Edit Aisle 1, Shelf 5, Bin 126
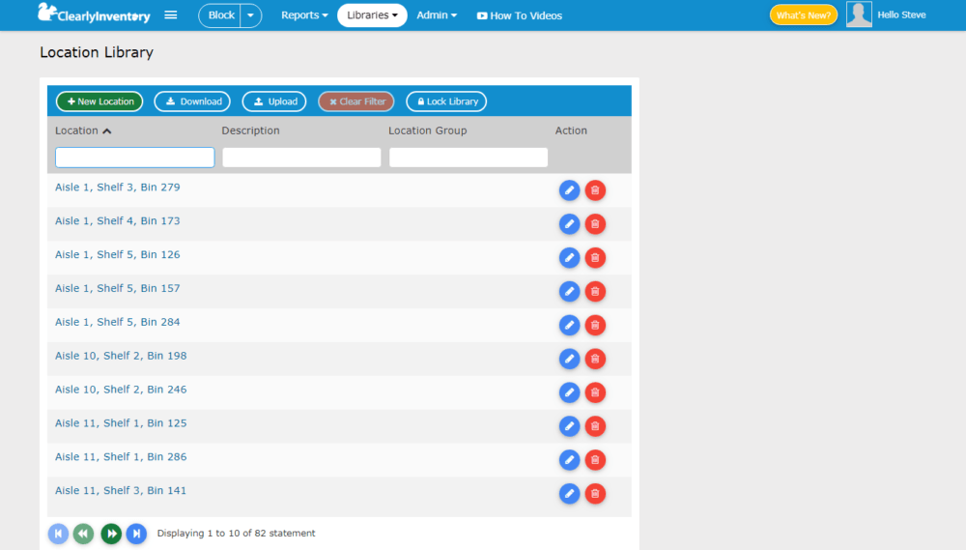The height and width of the screenshot is (550, 966). click(569, 258)
